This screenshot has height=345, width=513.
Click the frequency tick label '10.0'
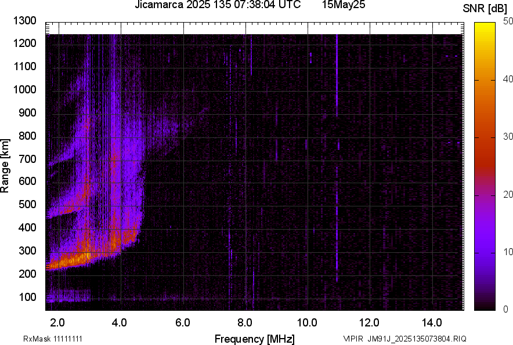click(307, 323)
